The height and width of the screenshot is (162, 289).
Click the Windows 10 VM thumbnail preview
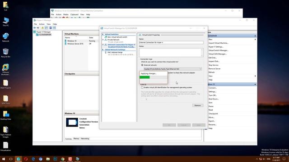[x=72, y=122]
